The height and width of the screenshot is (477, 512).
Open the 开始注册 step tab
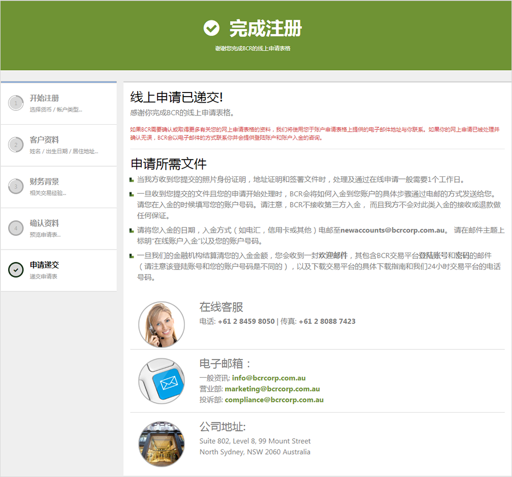pos(59,103)
